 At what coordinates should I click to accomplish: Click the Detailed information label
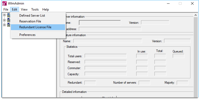[74, 92]
